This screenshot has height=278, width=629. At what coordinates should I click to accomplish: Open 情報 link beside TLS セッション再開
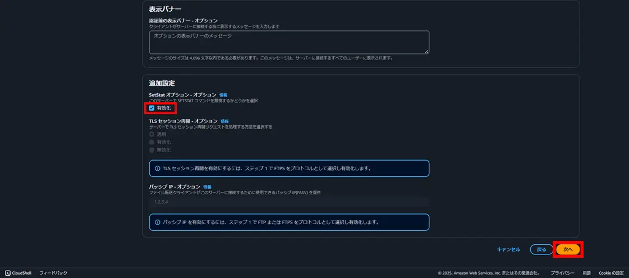[224, 121]
